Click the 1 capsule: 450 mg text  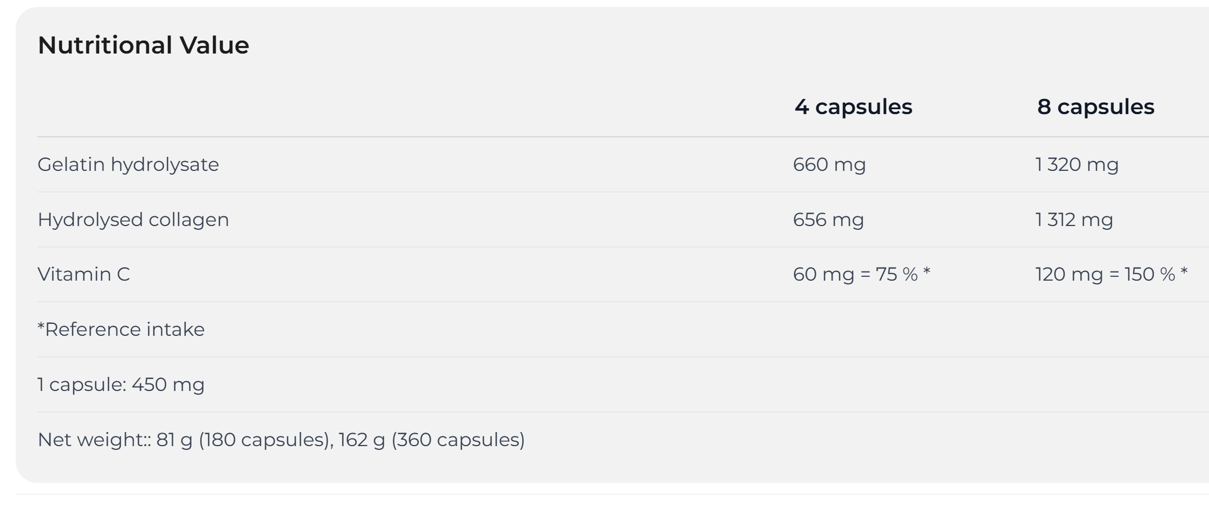pyautogui.click(x=121, y=384)
